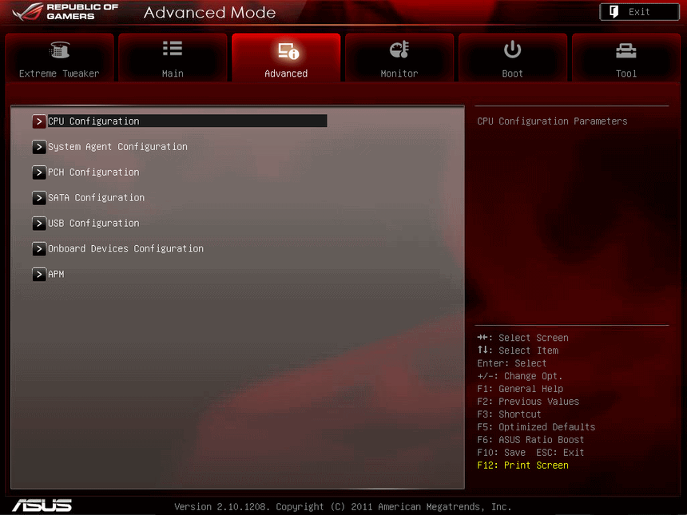Open PCH Configuration
This screenshot has width=687, height=515.
93,172
